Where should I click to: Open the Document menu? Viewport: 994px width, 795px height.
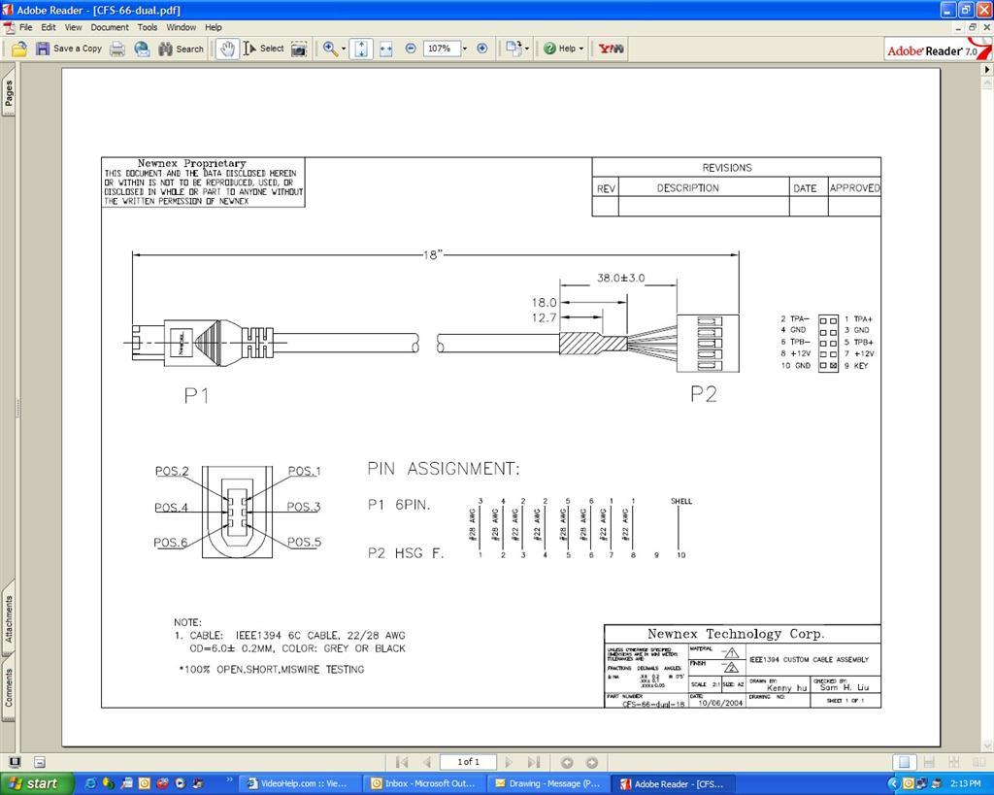click(109, 27)
